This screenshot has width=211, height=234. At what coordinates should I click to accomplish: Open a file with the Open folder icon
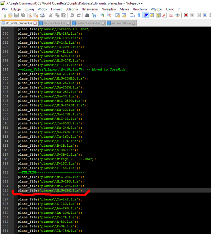(x=10, y=15)
